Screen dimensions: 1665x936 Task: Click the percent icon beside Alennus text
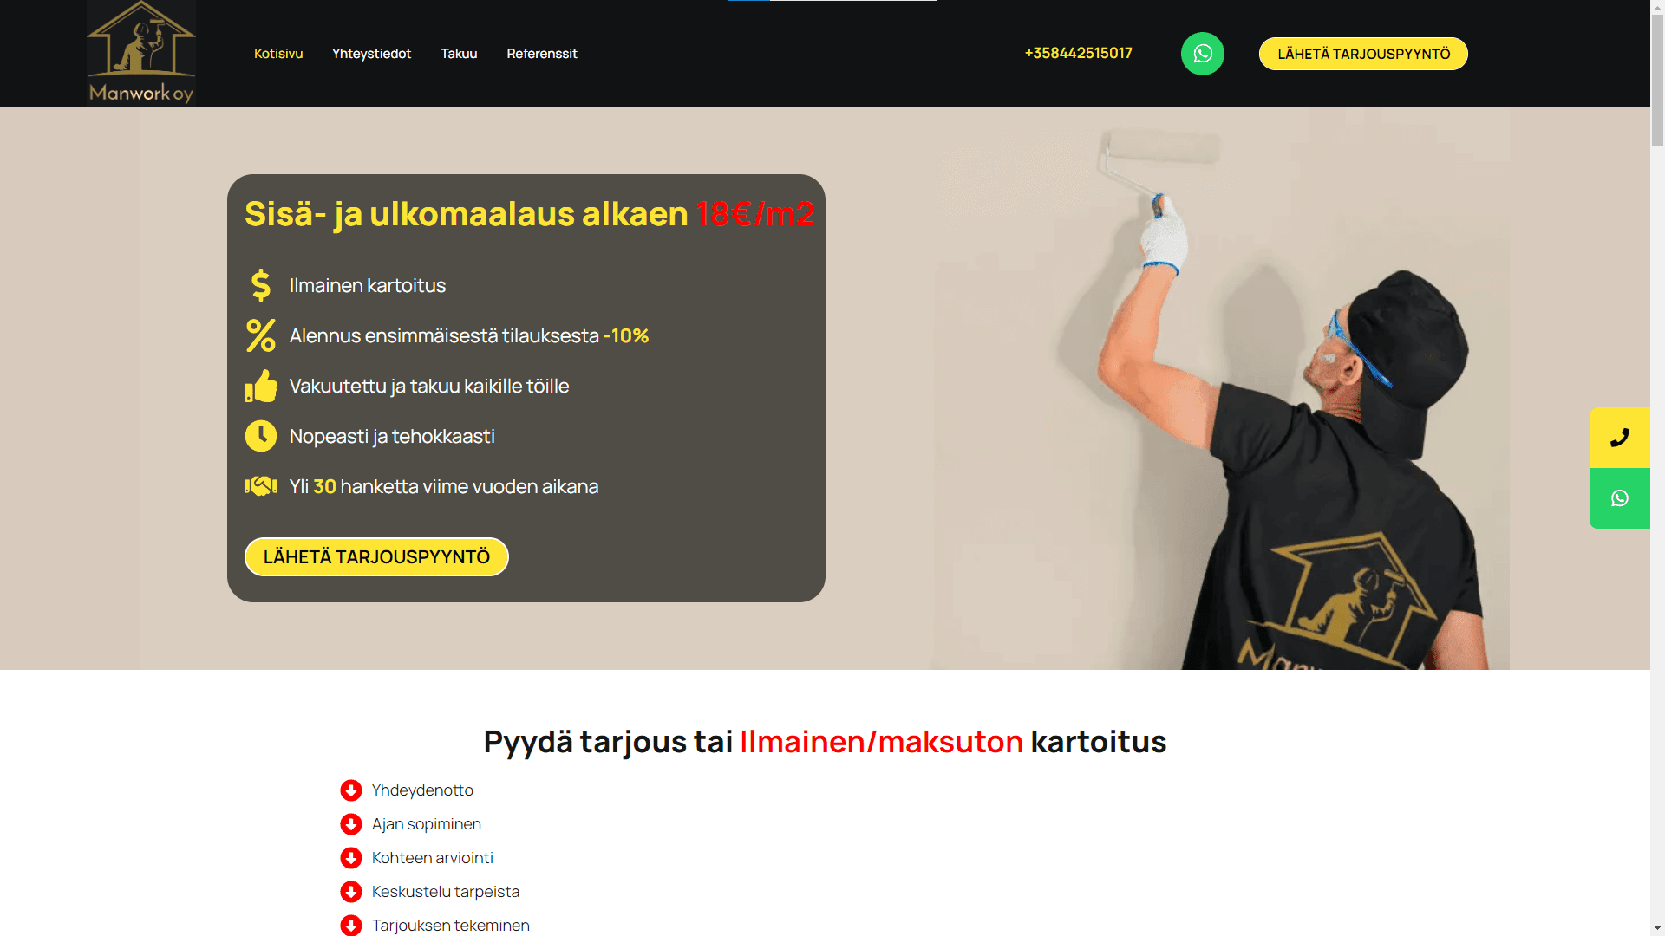(x=260, y=335)
